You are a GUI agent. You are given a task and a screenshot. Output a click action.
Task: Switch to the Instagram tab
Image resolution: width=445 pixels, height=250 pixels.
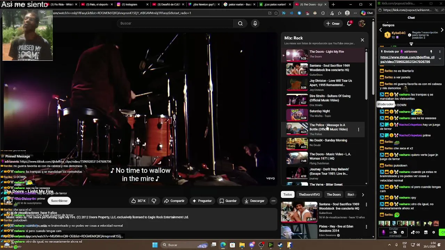pos(132,5)
